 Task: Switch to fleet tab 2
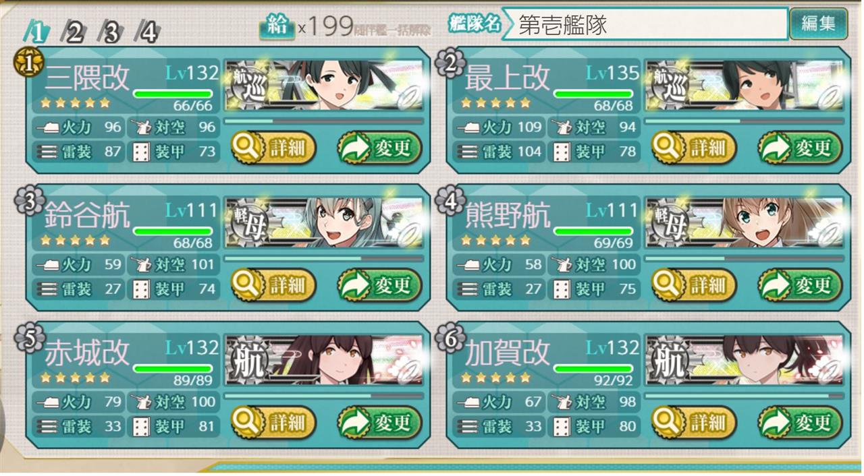click(x=72, y=32)
